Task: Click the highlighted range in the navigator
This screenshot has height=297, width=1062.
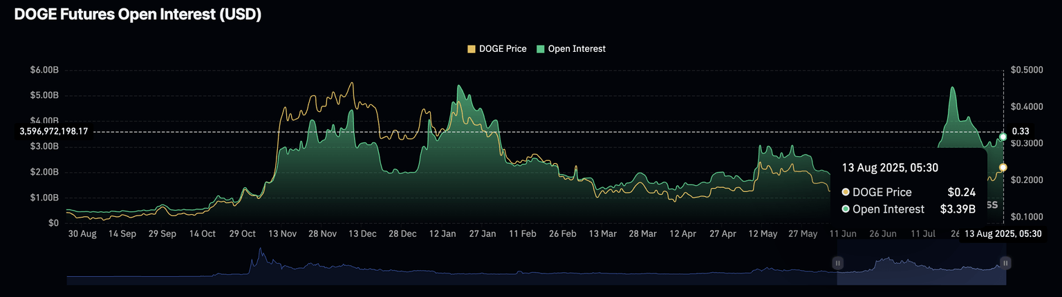Action: [922, 263]
